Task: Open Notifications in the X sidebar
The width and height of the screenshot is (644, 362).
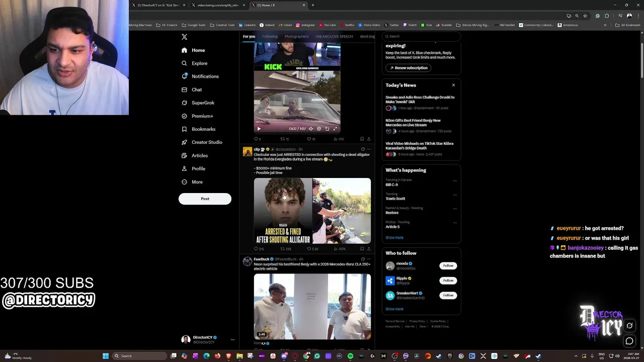Action: (x=200, y=76)
